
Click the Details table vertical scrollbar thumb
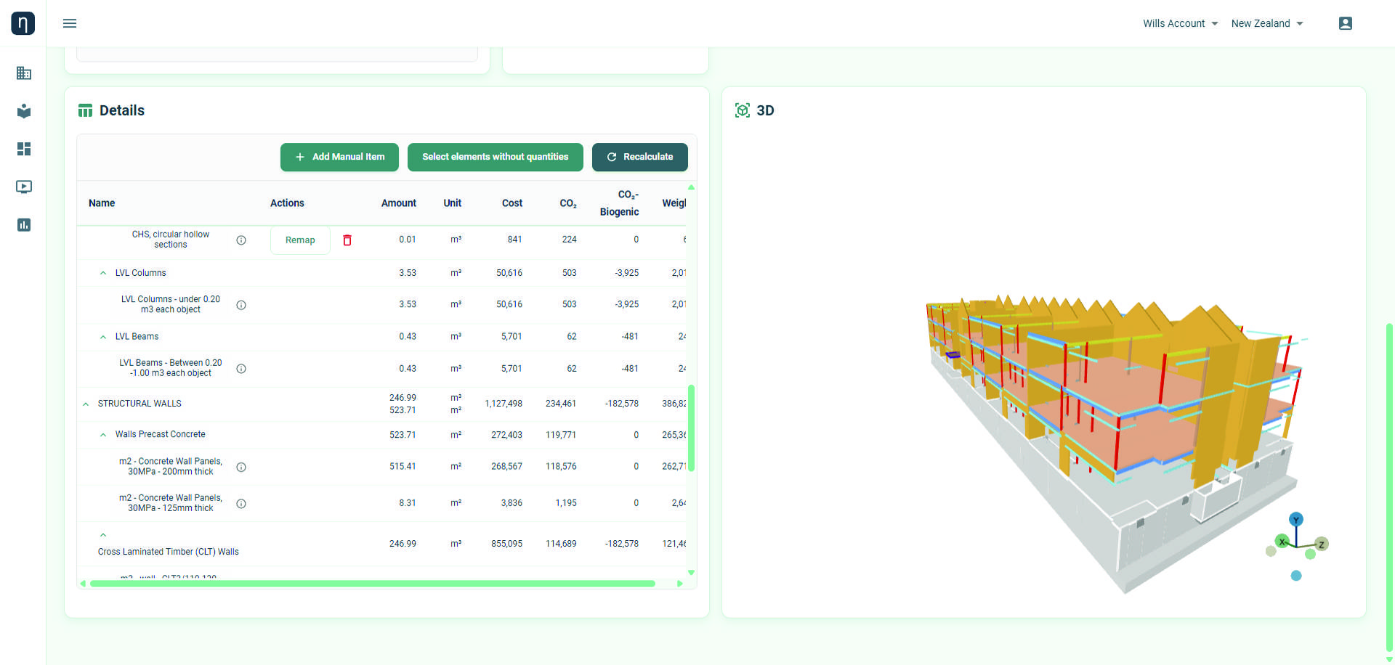click(x=691, y=428)
